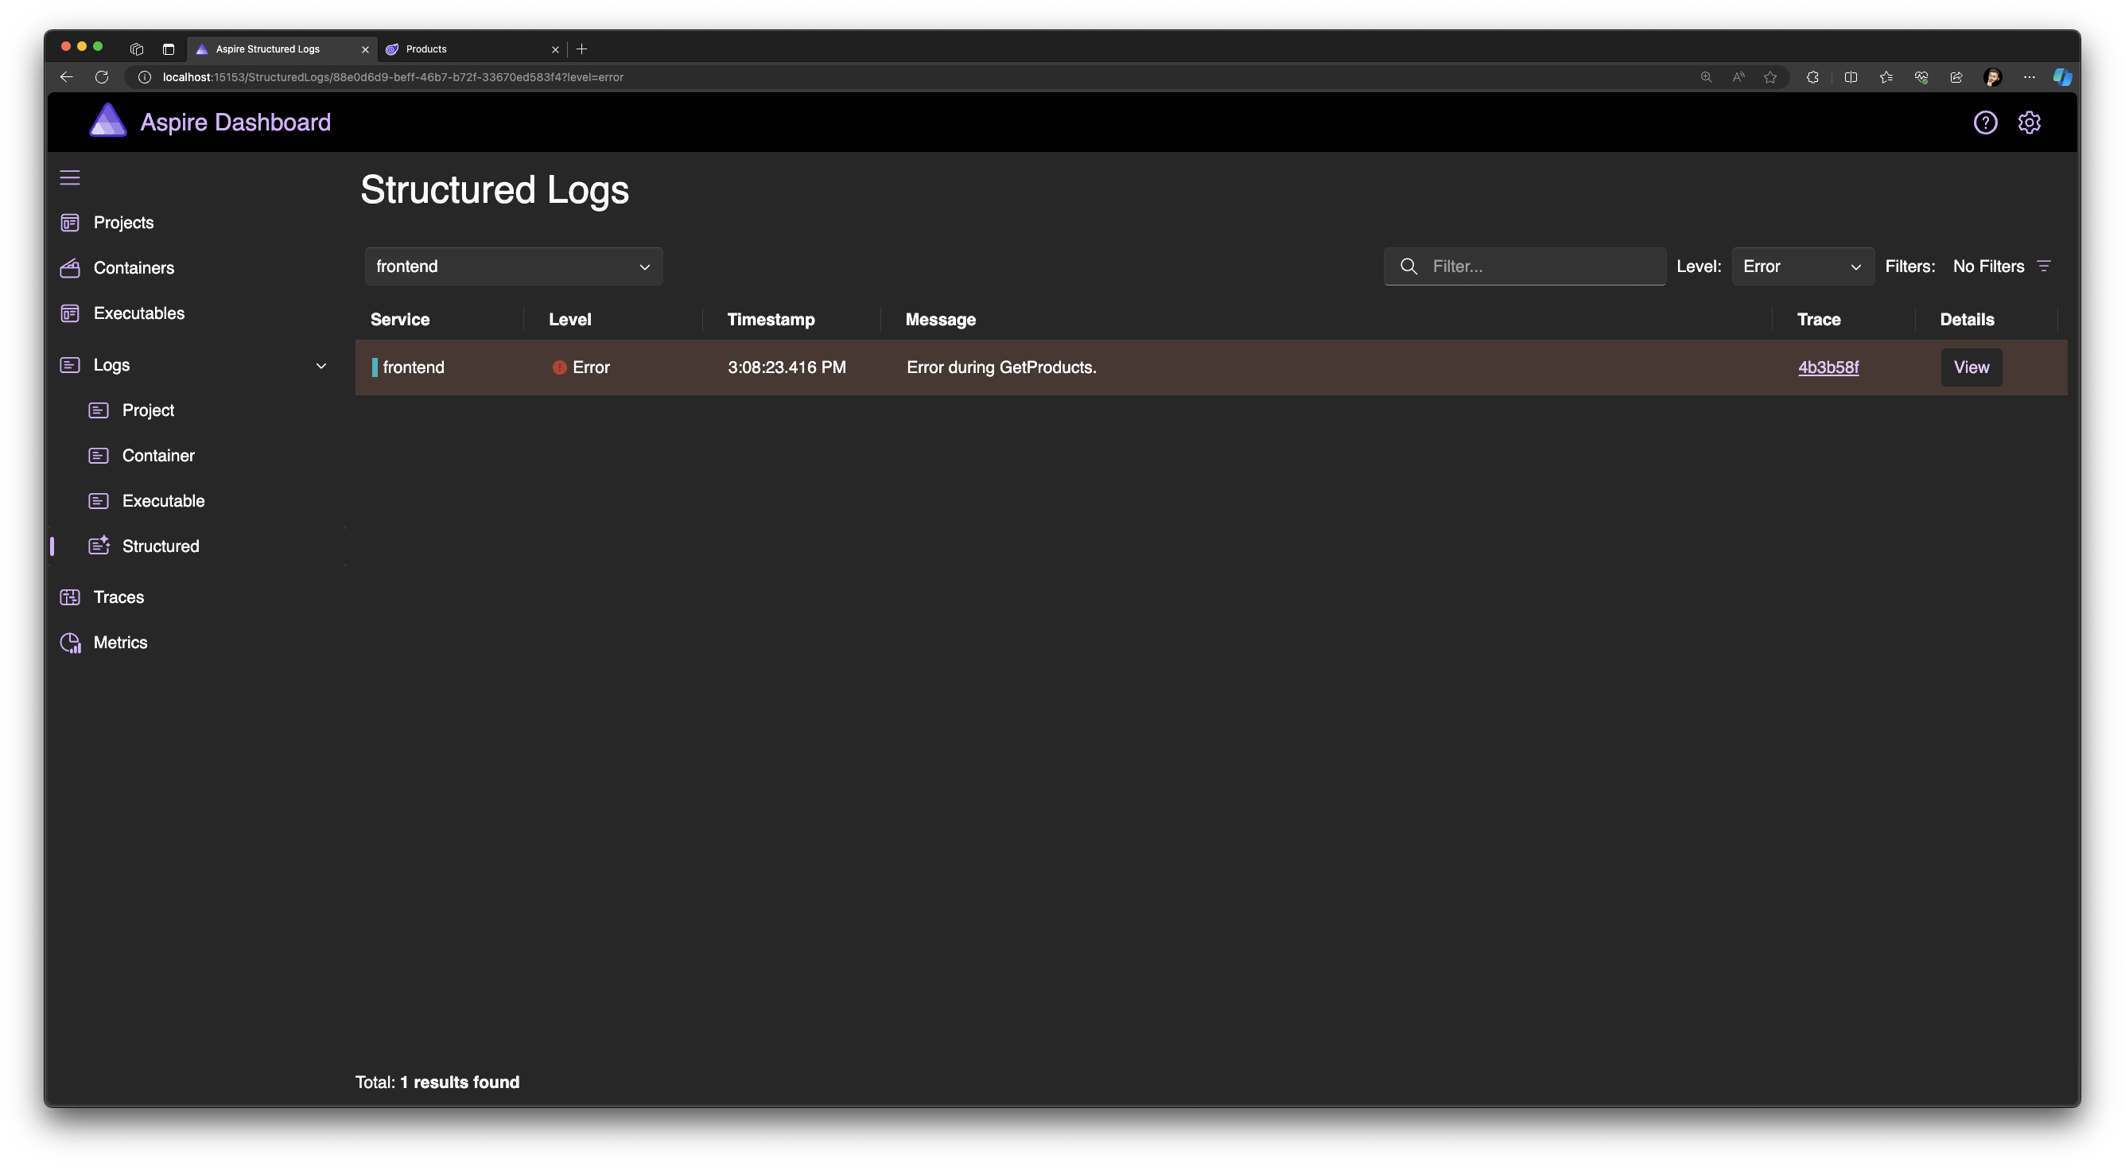Go back with browser back arrow
The width and height of the screenshot is (2125, 1166).
tap(67, 76)
